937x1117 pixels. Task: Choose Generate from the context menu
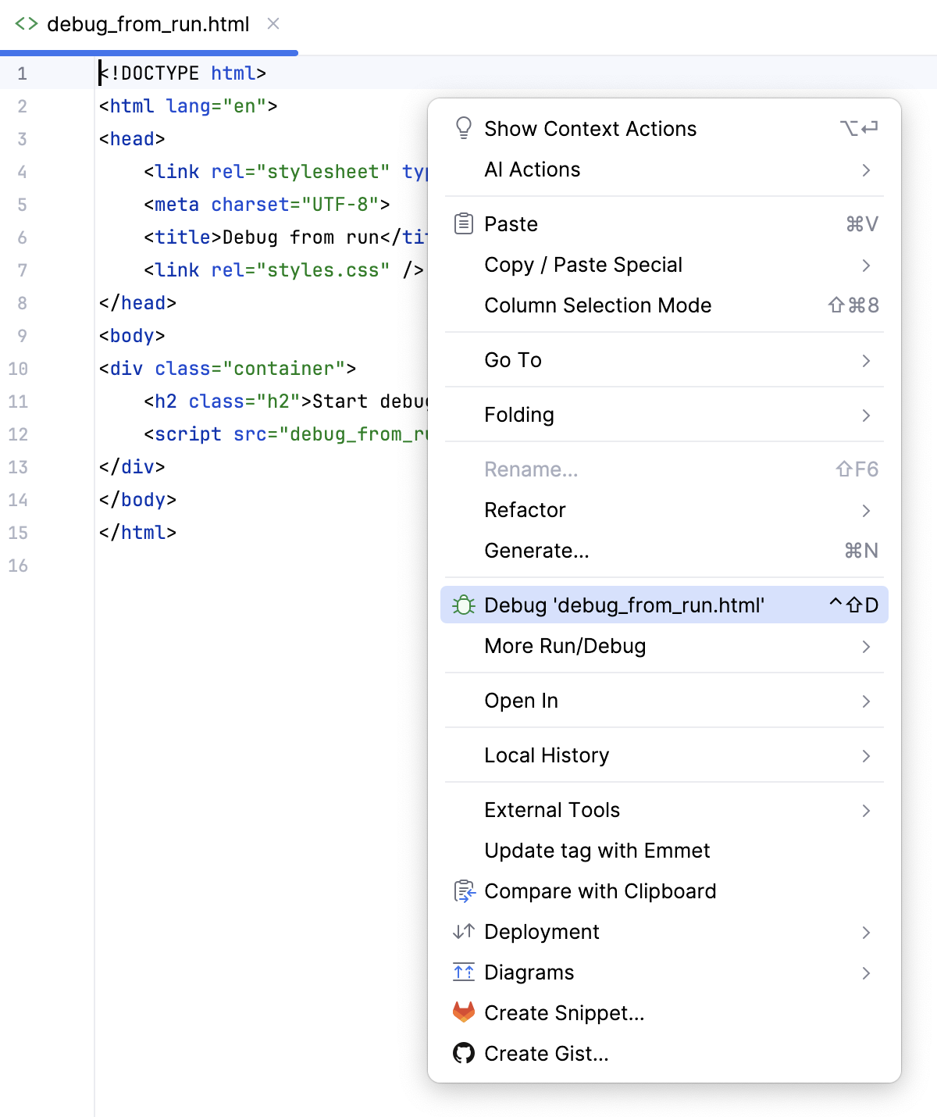pyautogui.click(x=536, y=550)
